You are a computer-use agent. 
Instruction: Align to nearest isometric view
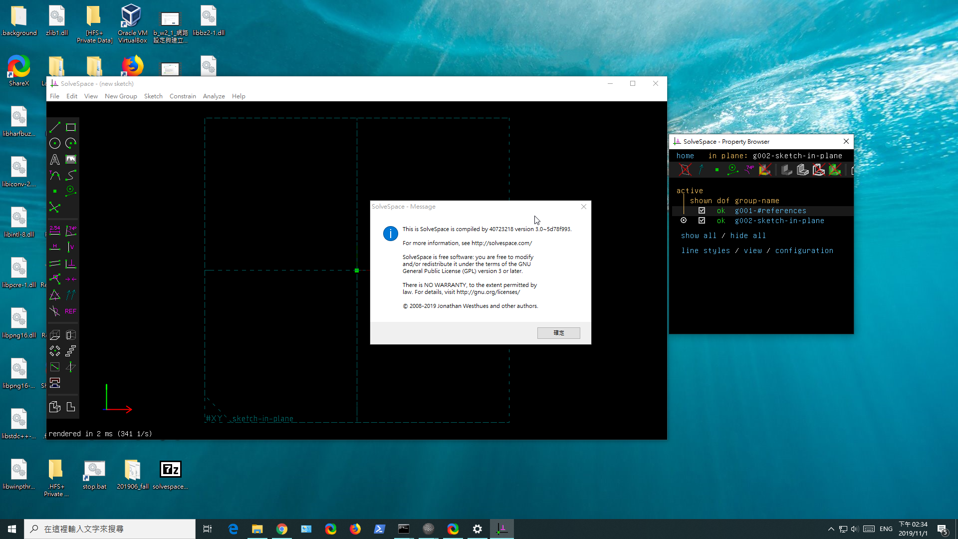[x=55, y=407]
